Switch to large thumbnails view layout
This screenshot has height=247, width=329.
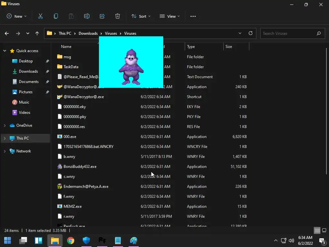[x=324, y=230]
